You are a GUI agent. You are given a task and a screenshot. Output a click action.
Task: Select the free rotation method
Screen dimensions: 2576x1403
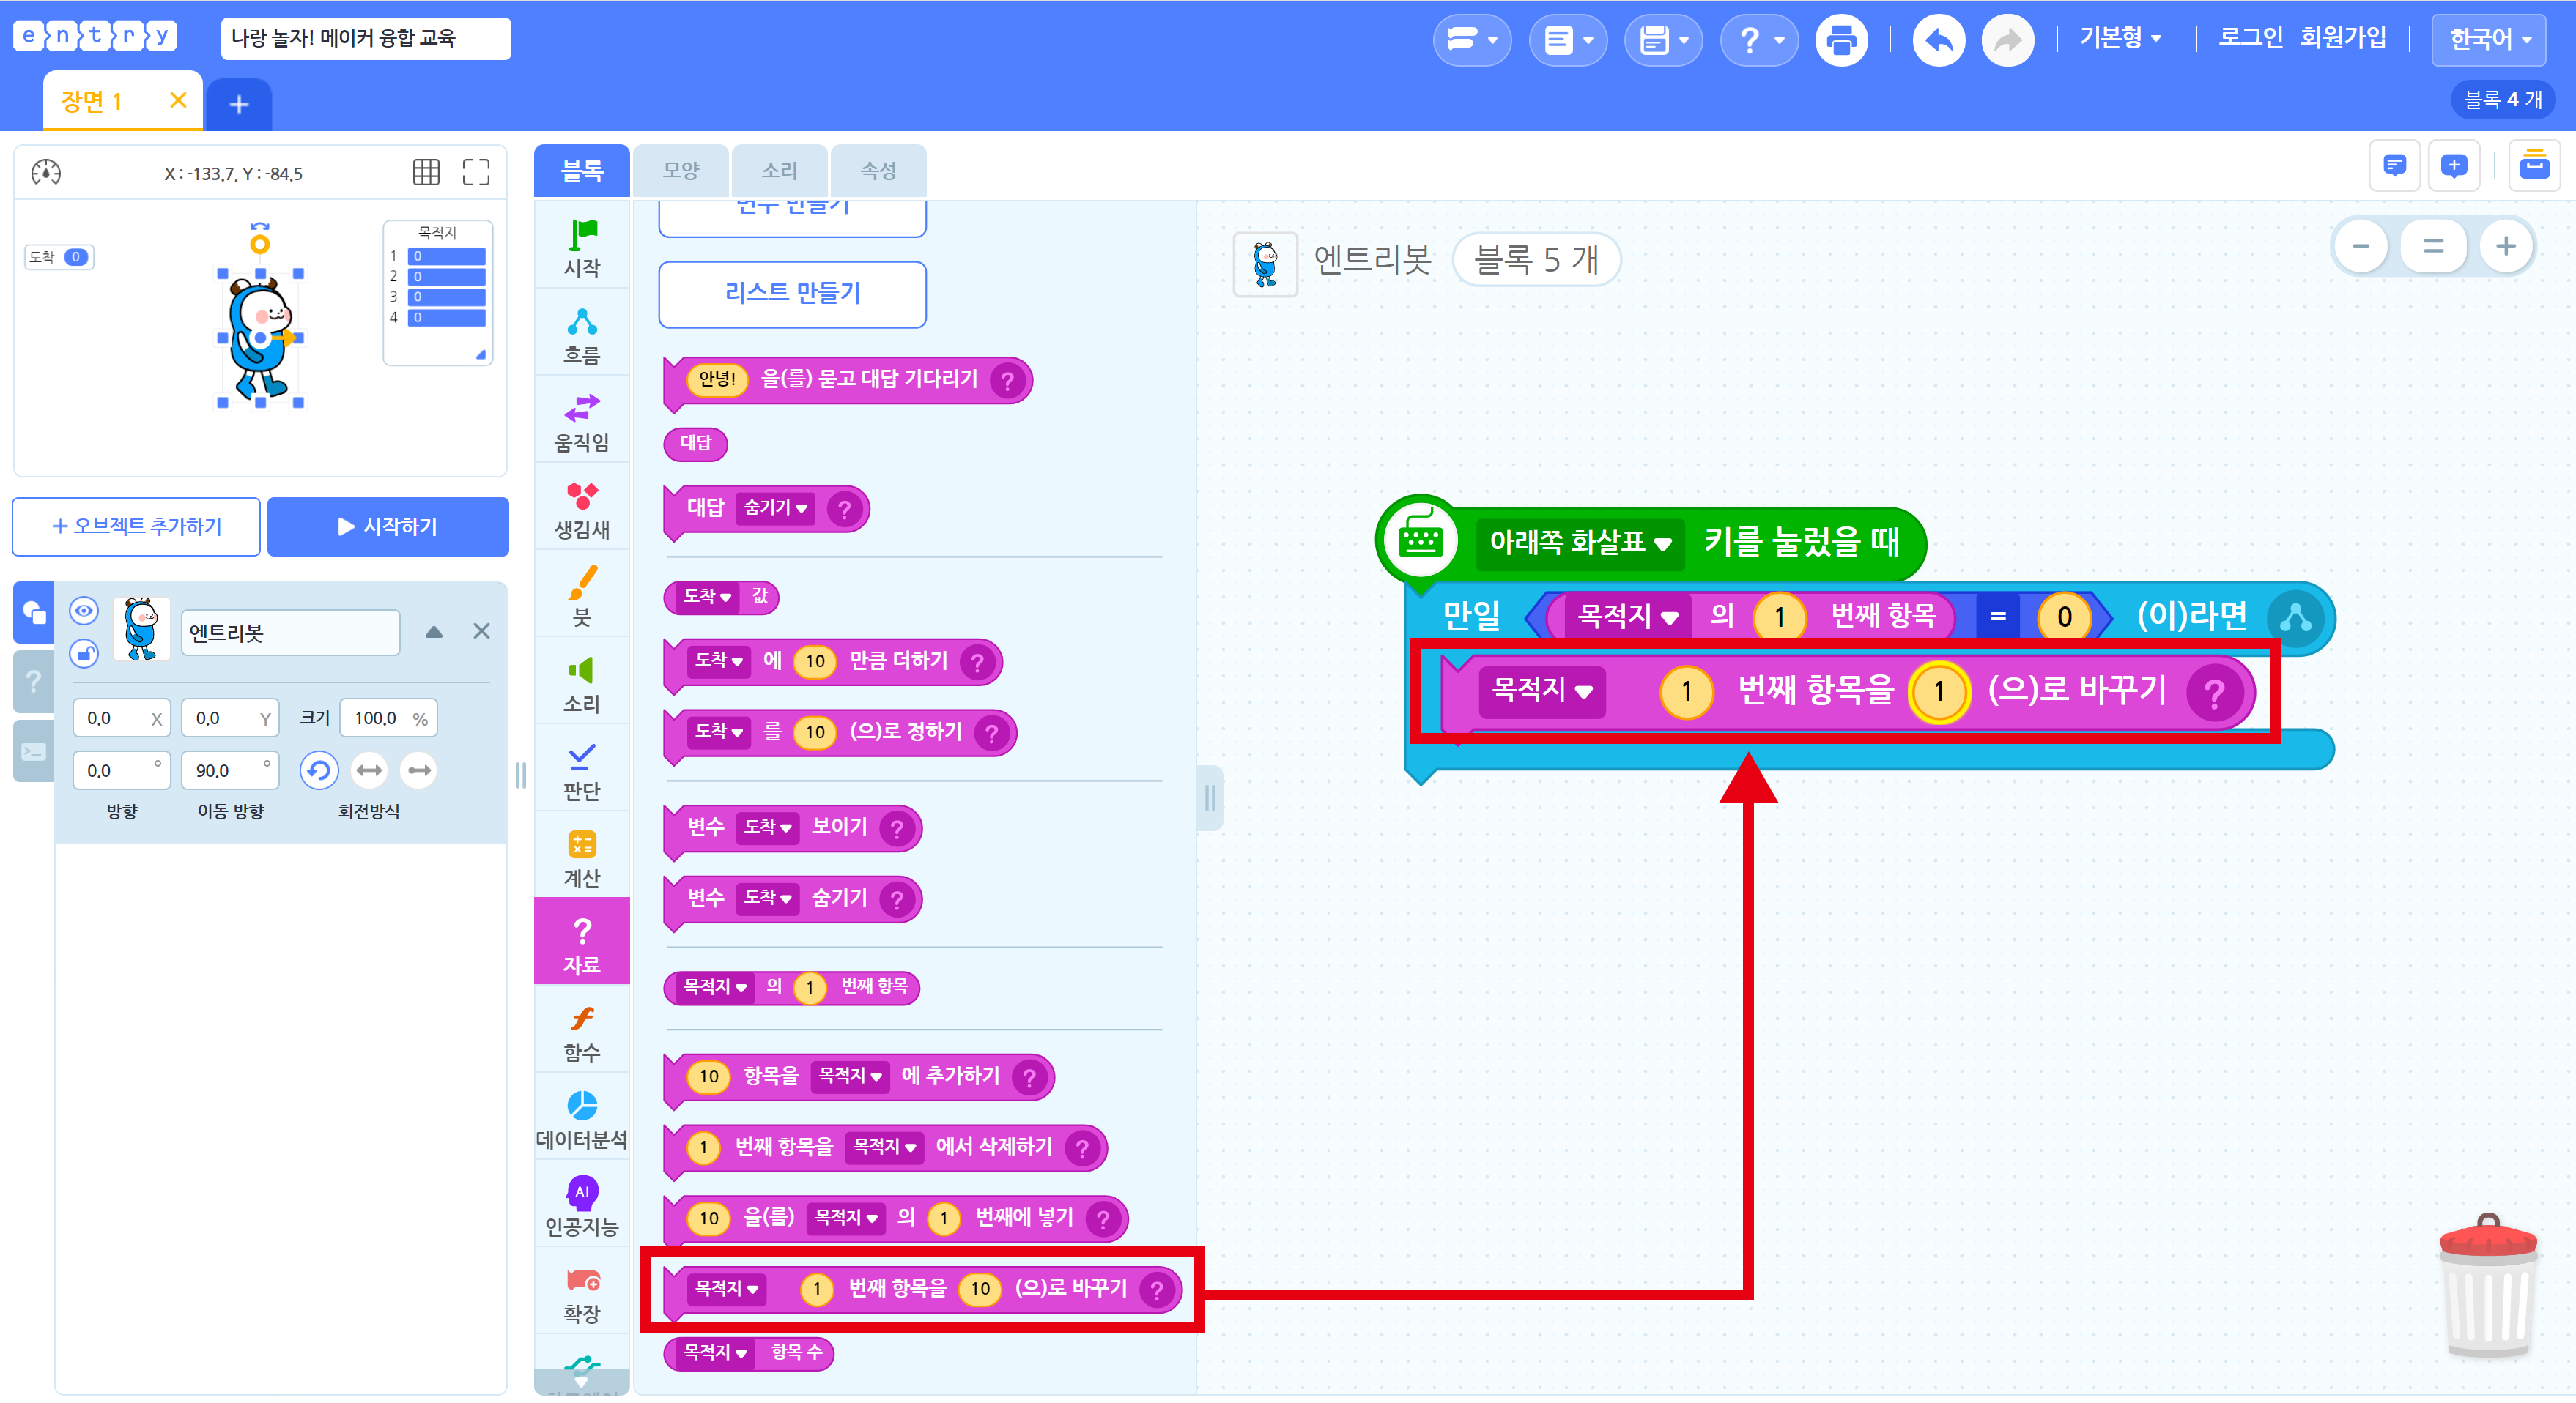pos(319,770)
